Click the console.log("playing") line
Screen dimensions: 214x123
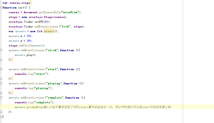click(34, 88)
